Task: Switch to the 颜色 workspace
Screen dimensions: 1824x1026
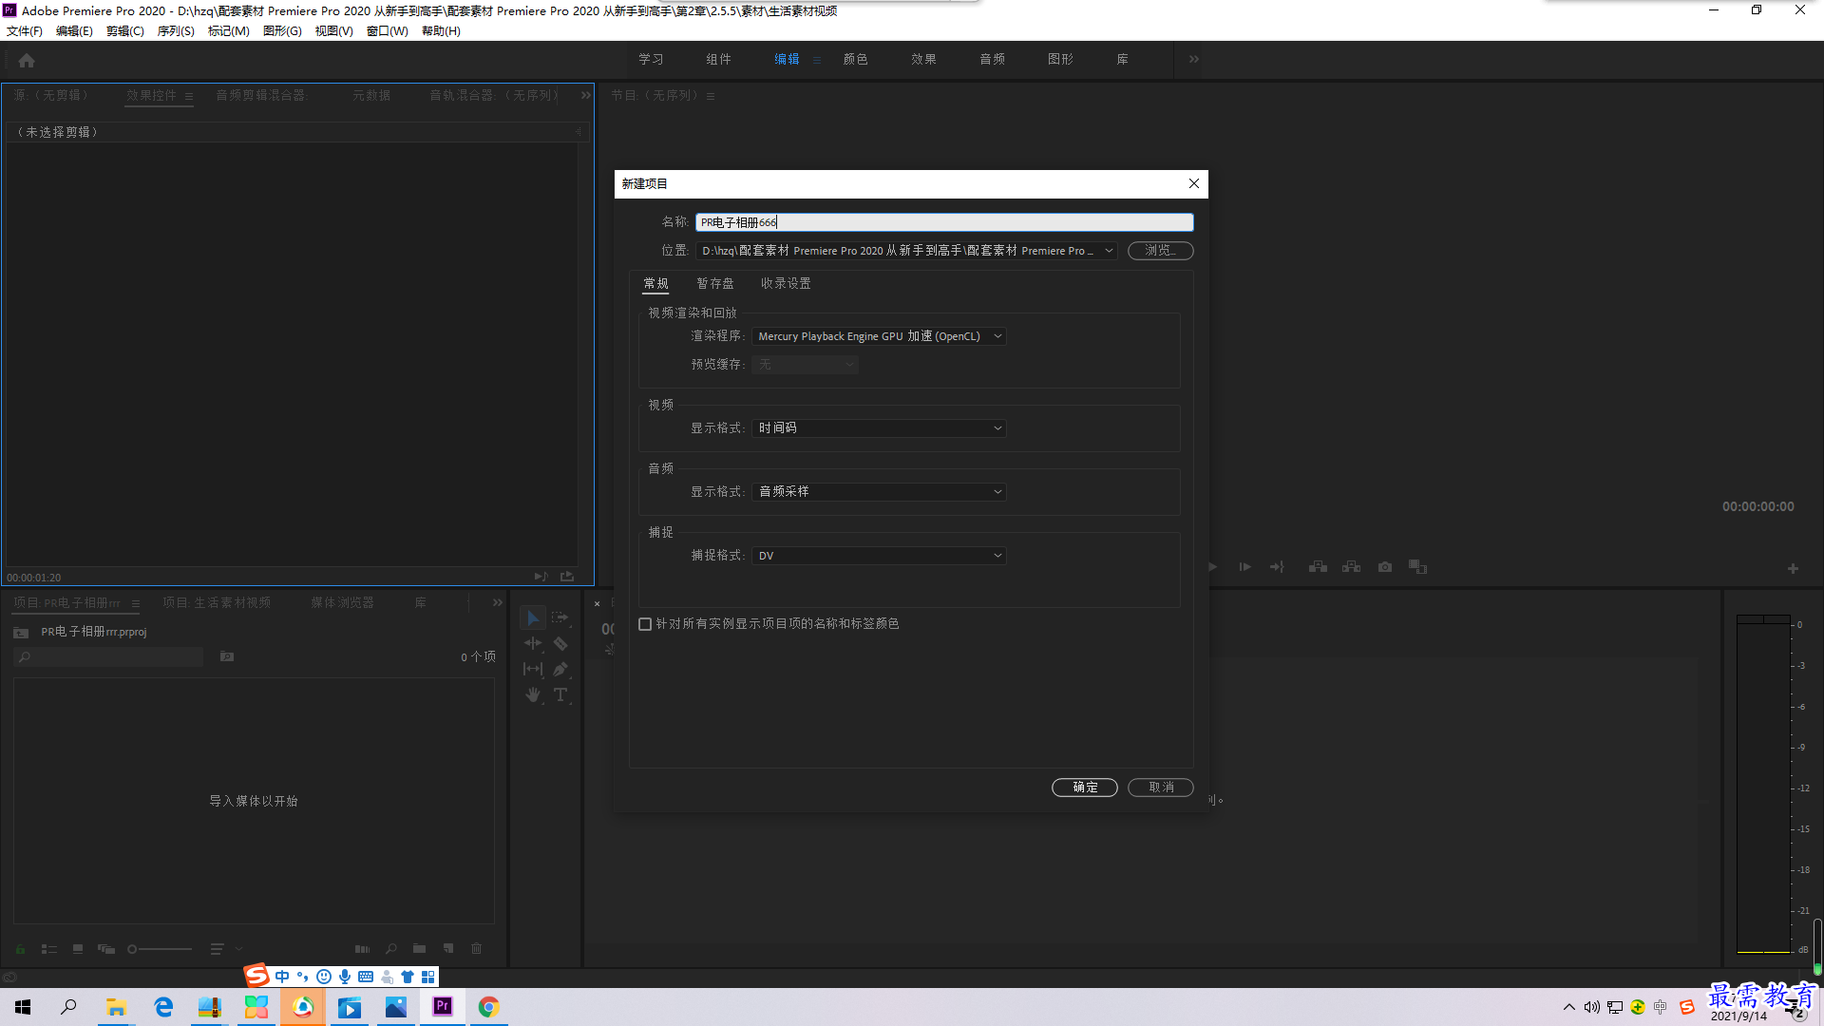Action: (x=855, y=59)
